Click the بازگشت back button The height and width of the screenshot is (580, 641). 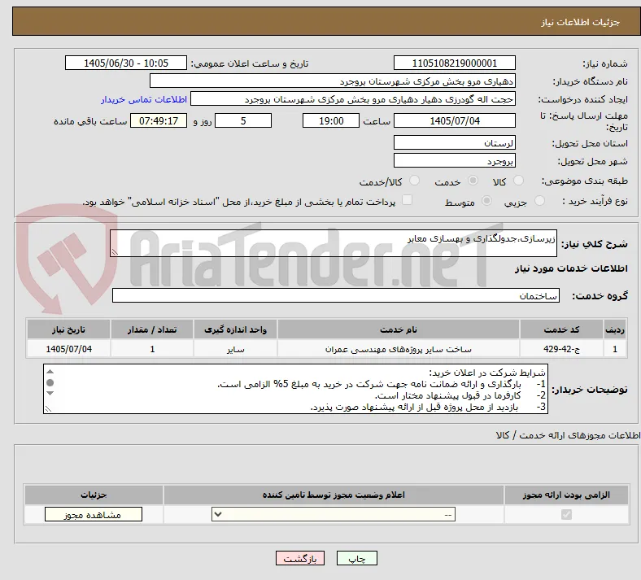point(300,558)
